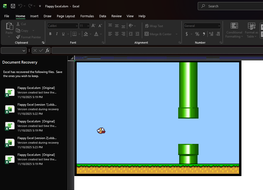The width and height of the screenshot is (263, 190).
Task: Open the Copy options dropdown arrow
Action: point(33,31)
